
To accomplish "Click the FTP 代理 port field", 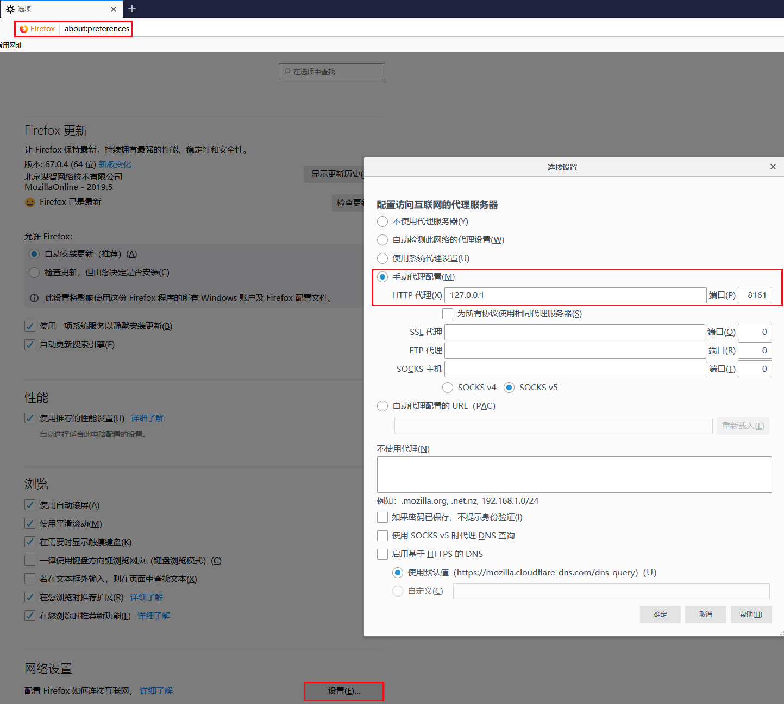I will pos(755,351).
